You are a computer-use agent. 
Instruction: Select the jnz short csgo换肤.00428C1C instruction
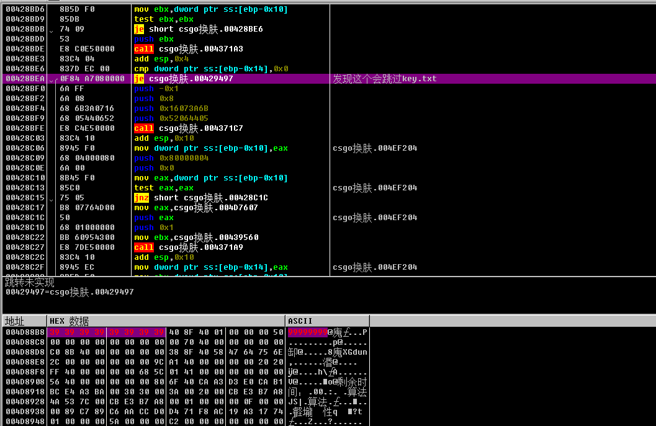coord(201,198)
